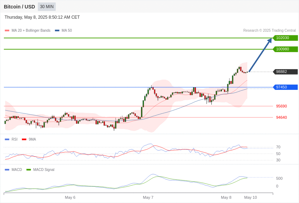Click the May 10 date axis label

pyautogui.click(x=250, y=197)
